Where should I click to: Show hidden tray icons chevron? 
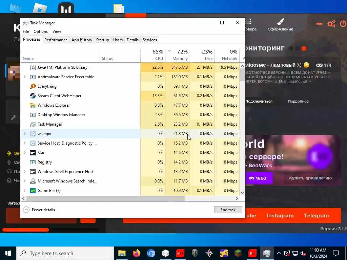click(279, 253)
